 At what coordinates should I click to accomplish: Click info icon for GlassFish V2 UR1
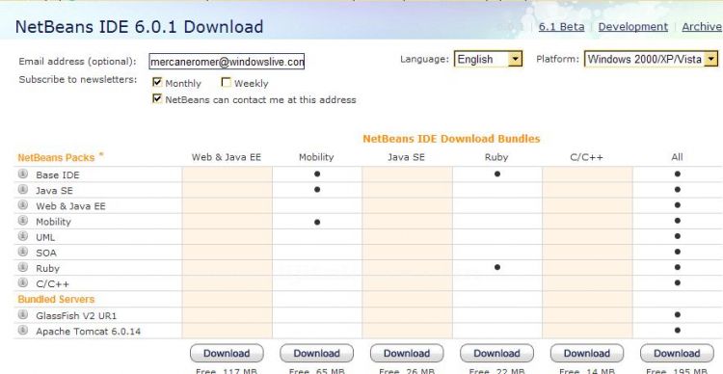[x=22, y=315]
